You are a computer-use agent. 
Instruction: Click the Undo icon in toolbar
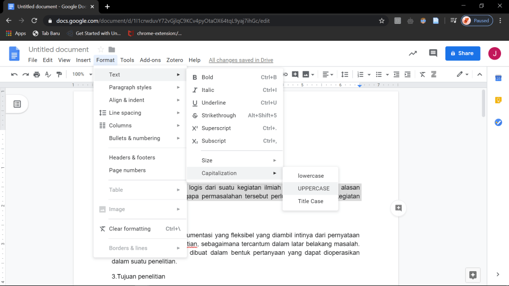tap(14, 74)
